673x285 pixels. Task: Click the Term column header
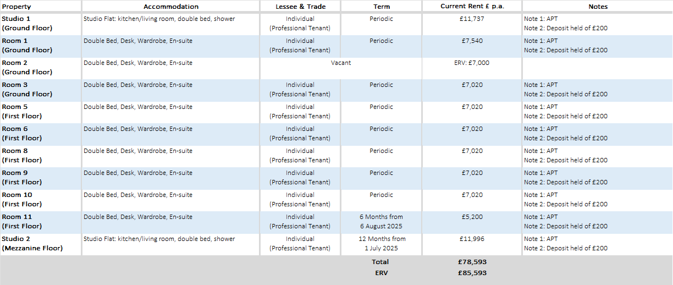tap(382, 7)
